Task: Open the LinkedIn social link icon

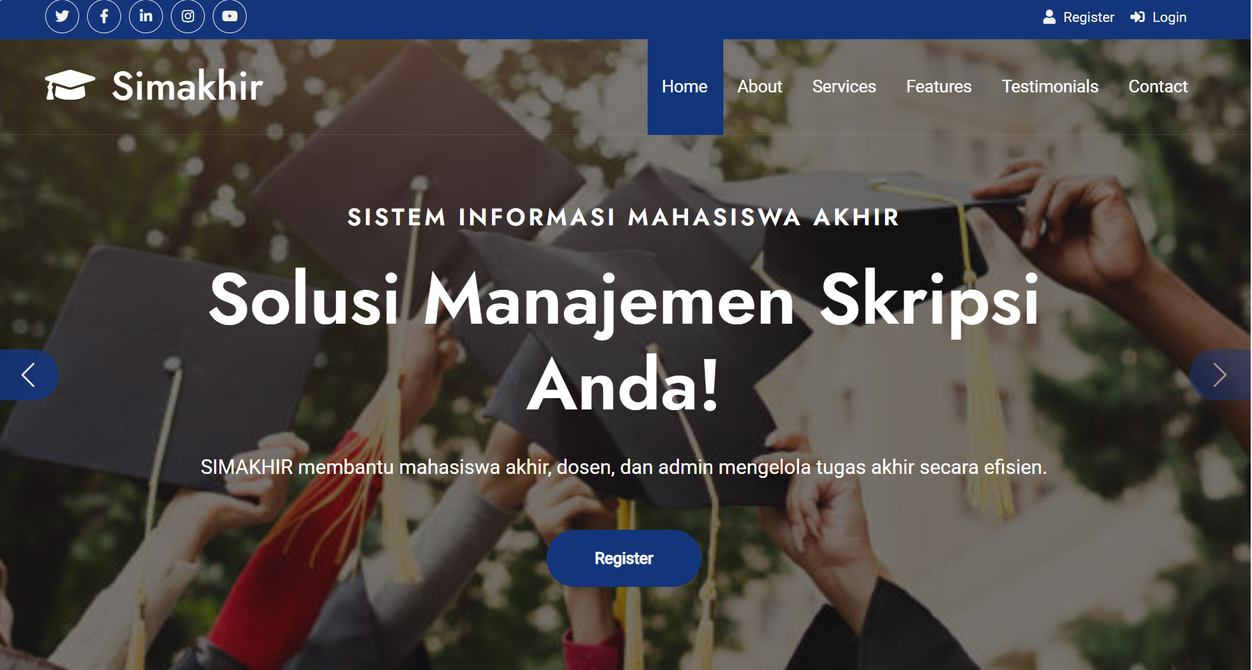Action: [x=146, y=17]
